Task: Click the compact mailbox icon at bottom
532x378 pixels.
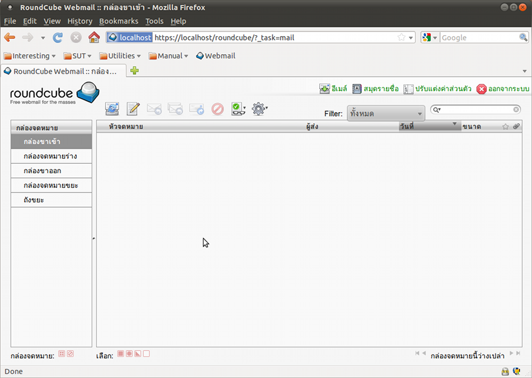Action: [61, 354]
